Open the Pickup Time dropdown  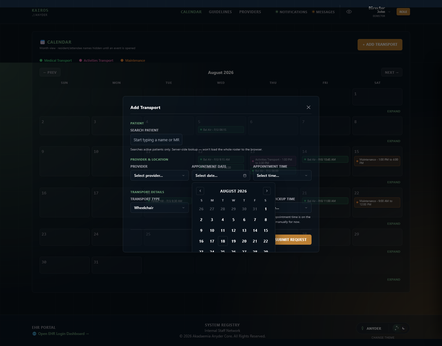(293, 208)
